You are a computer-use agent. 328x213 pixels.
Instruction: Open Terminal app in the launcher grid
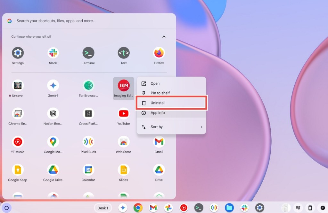pyautogui.click(x=88, y=56)
